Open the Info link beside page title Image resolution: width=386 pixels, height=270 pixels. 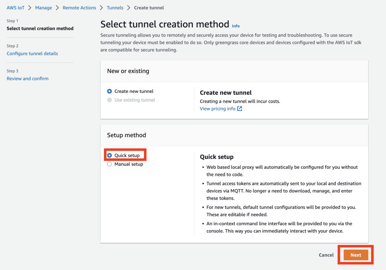tap(236, 26)
